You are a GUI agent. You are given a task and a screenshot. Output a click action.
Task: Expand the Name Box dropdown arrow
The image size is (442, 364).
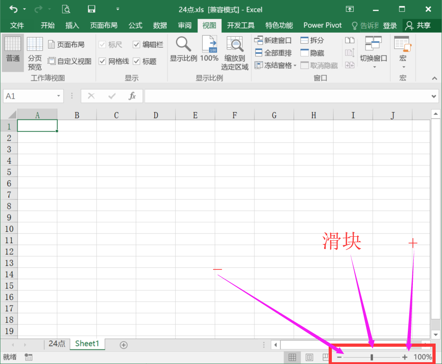[x=58, y=96]
